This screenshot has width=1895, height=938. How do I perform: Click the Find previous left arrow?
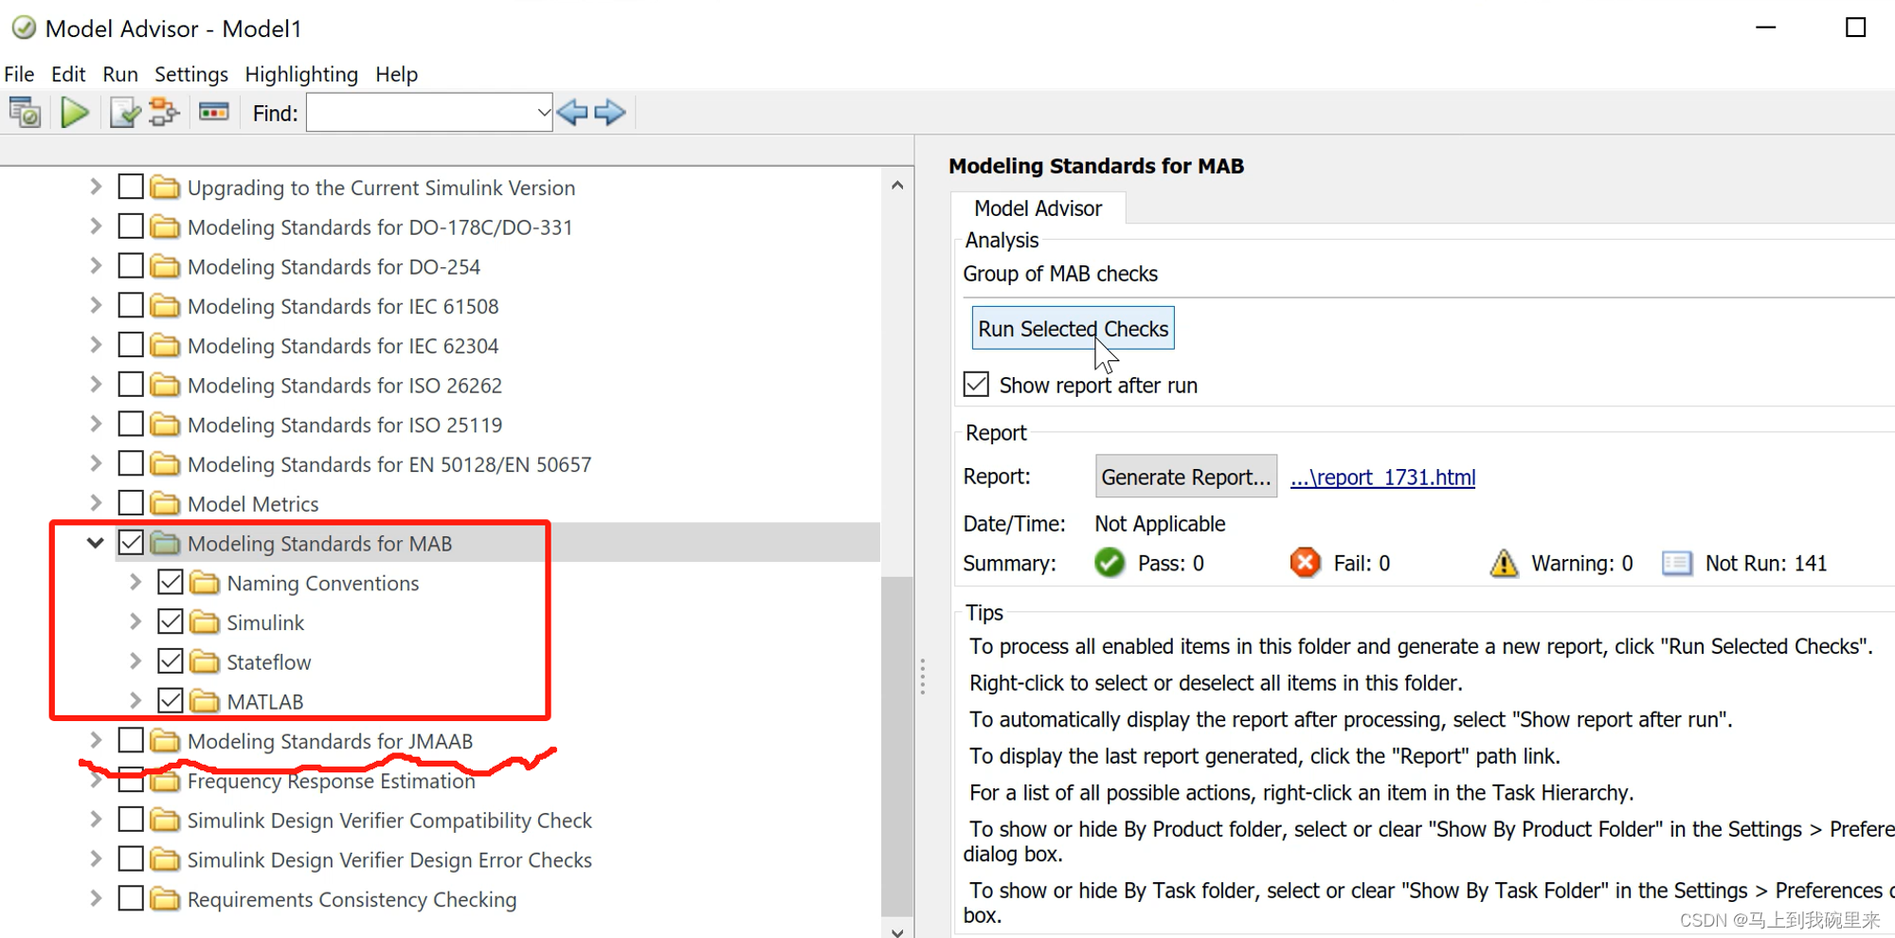click(572, 113)
